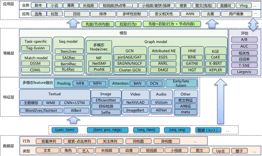Click the AlBert box

click(76, 110)
